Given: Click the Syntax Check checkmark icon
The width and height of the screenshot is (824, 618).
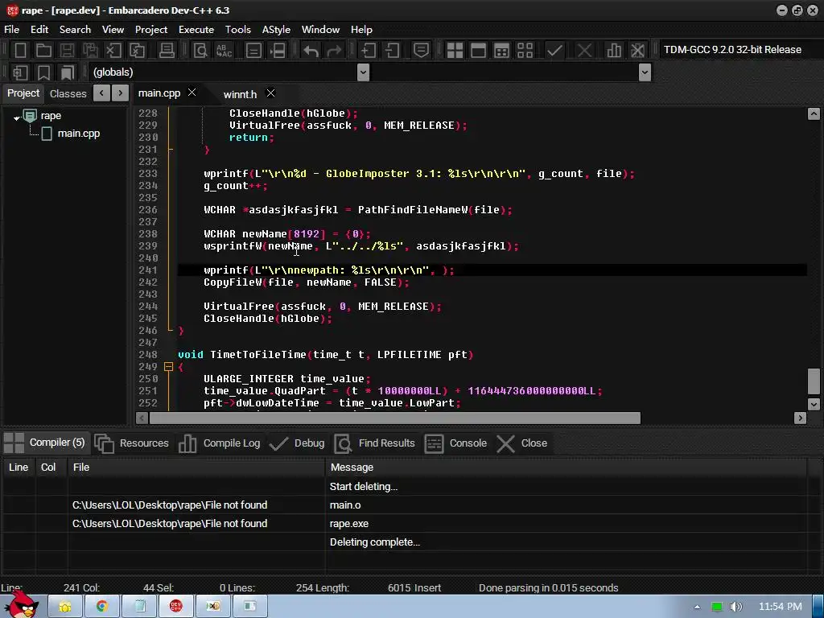Looking at the screenshot, I should point(554,51).
